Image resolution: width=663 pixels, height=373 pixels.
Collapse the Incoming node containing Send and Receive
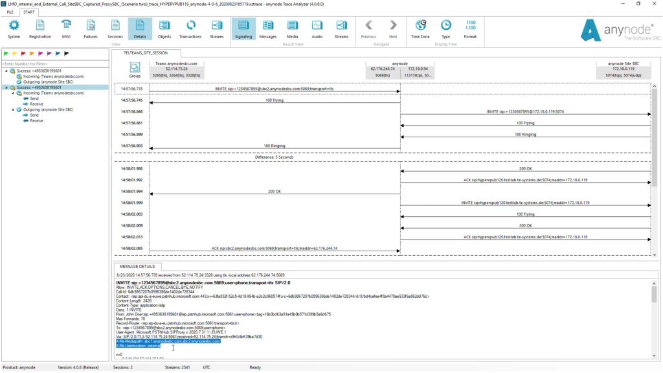[x=13, y=93]
